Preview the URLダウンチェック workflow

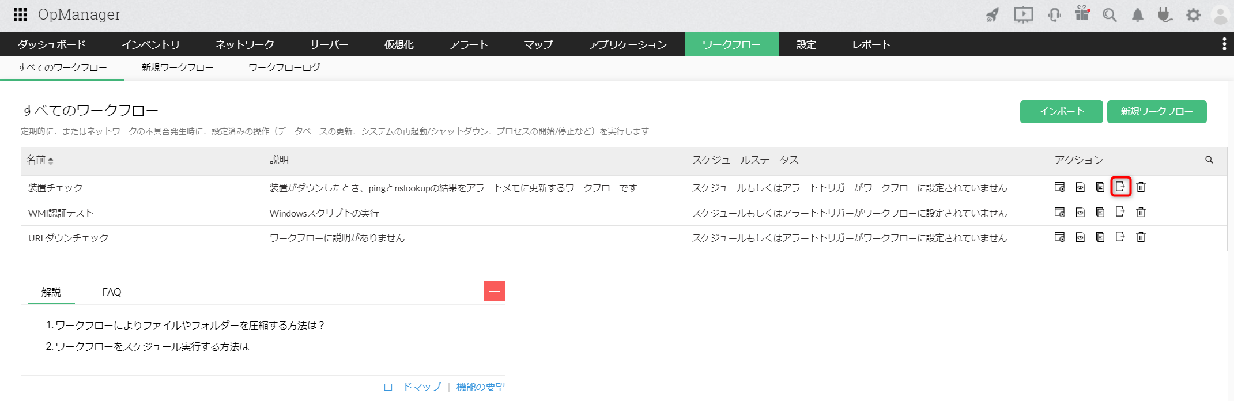tap(1080, 237)
